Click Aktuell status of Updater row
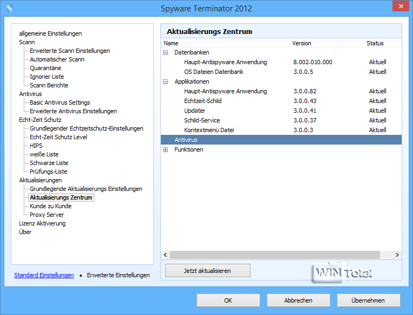Viewport: 413px width, 315px height. pyautogui.click(x=377, y=111)
